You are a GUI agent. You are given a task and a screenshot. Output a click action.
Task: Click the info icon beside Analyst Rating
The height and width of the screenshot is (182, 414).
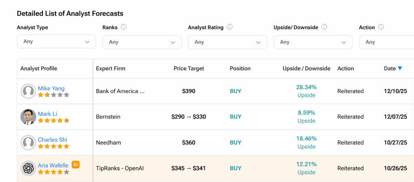[230, 27]
